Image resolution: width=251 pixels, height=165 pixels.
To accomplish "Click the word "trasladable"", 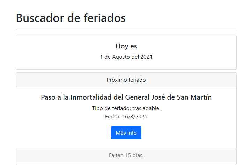I will coord(146,108).
